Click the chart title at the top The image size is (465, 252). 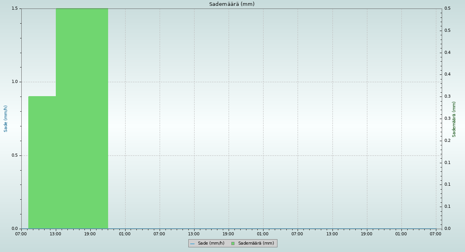click(232, 4)
